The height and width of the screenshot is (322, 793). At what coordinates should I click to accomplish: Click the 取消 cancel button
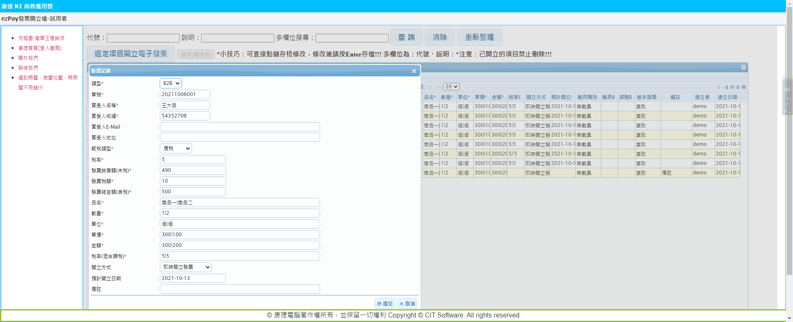[407, 304]
